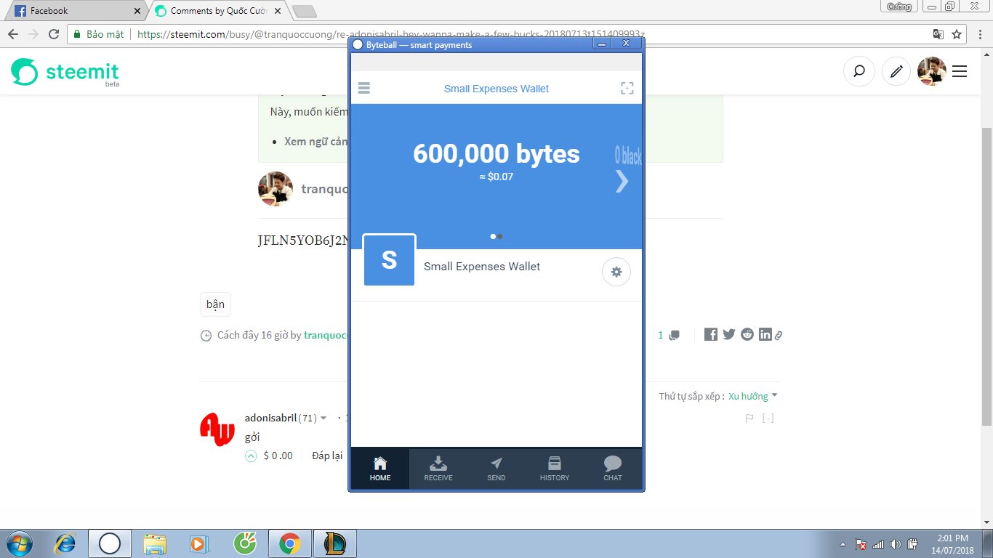Click the adonisabril avatar

tap(217, 429)
